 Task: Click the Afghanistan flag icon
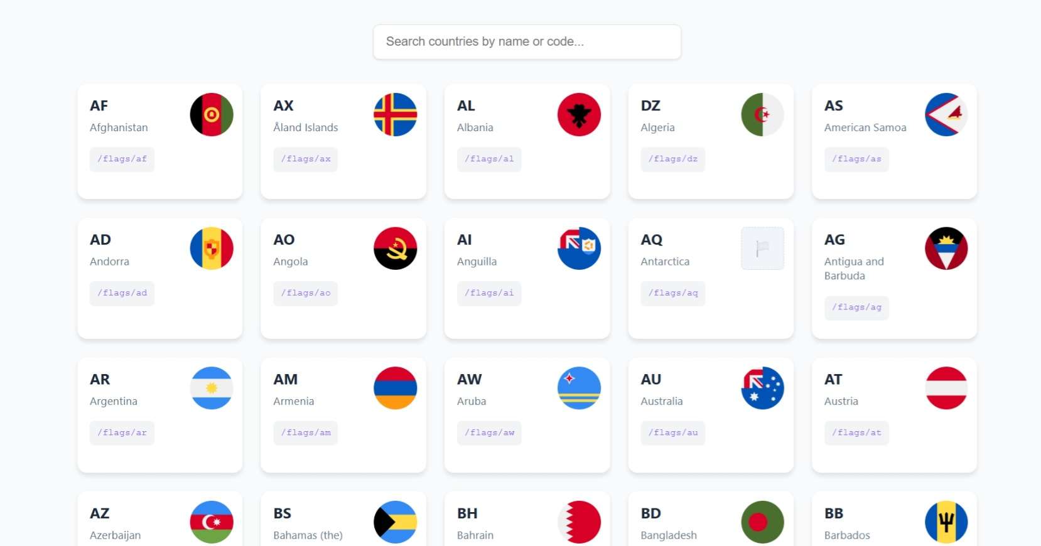(211, 115)
